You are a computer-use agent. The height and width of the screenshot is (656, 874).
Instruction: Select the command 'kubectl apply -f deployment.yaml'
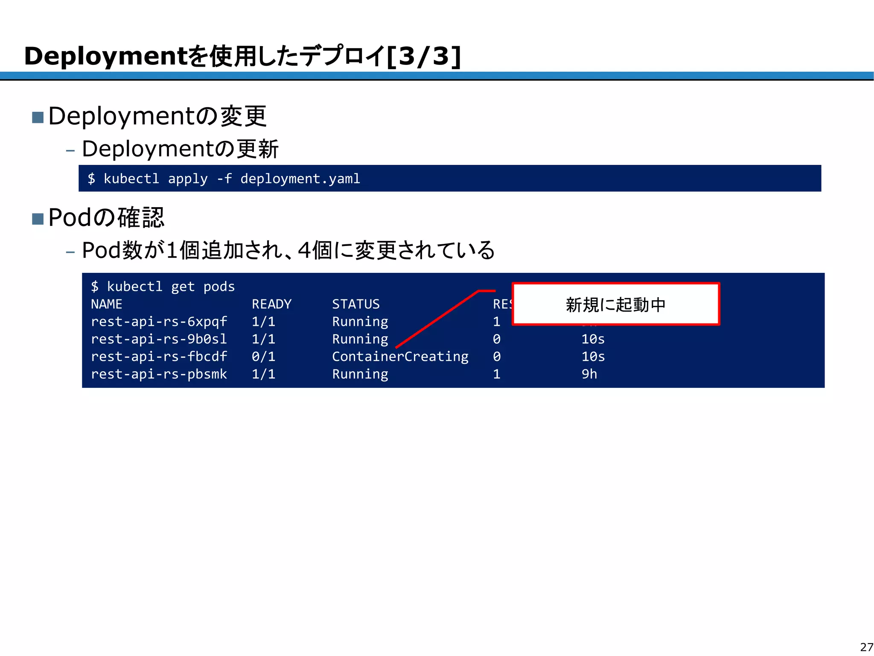pos(232,179)
